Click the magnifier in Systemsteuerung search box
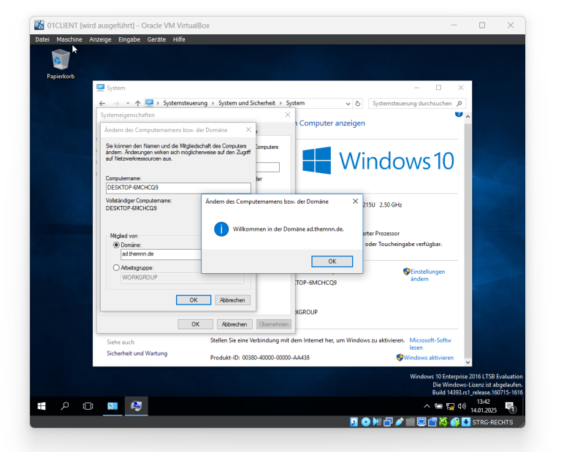Viewport: 561px width, 452px height. (459, 104)
